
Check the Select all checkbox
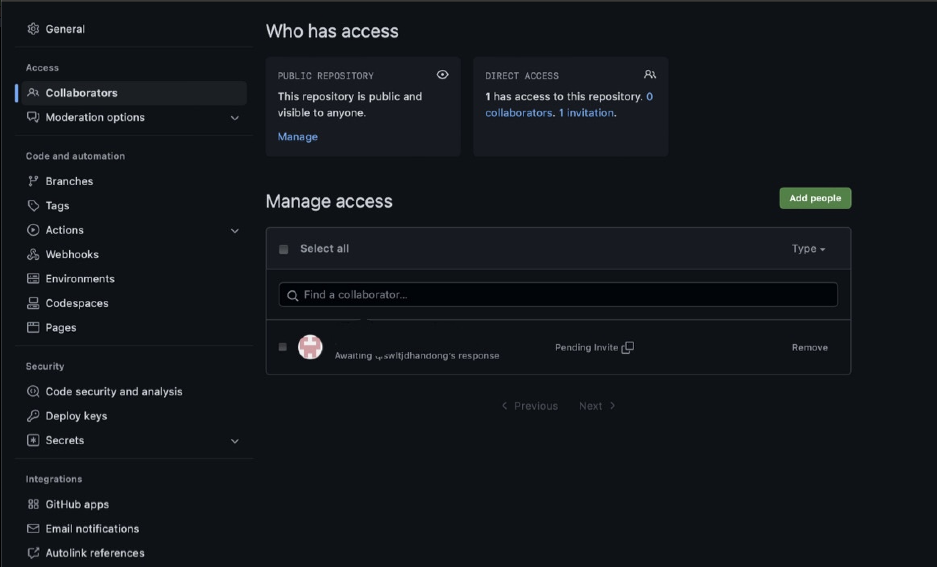tap(283, 249)
